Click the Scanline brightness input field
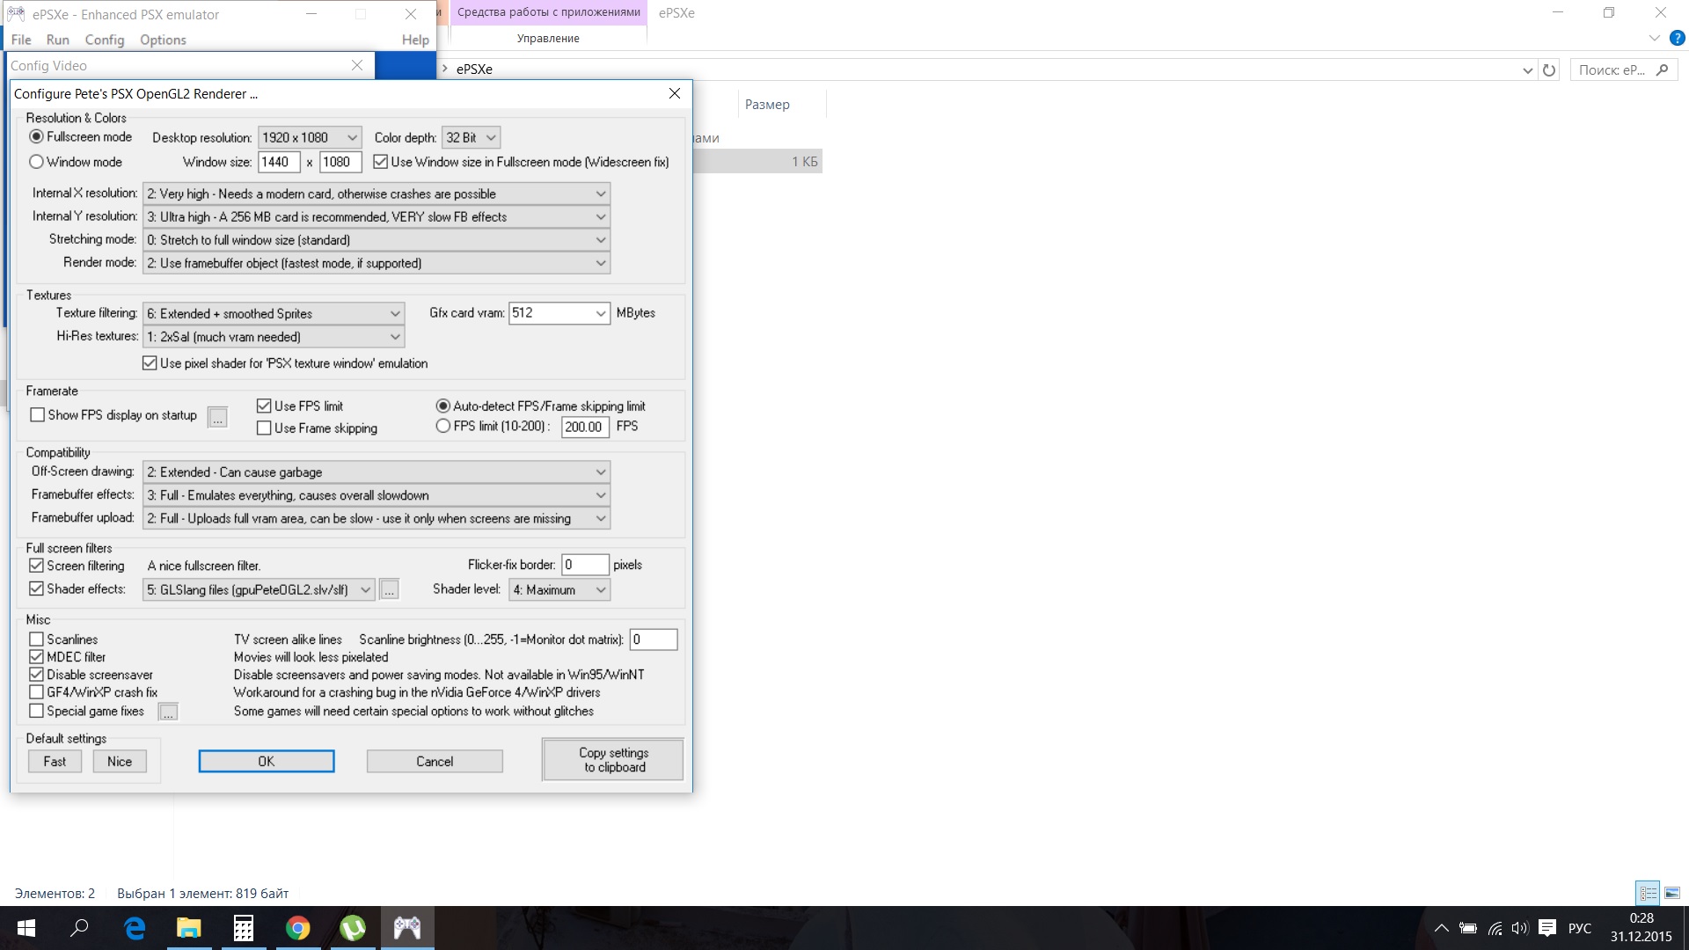Screen dimensions: 1689x950 pos(652,639)
